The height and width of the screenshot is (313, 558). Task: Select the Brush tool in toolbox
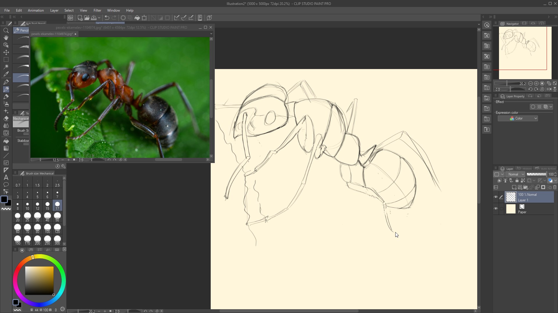tap(6, 97)
